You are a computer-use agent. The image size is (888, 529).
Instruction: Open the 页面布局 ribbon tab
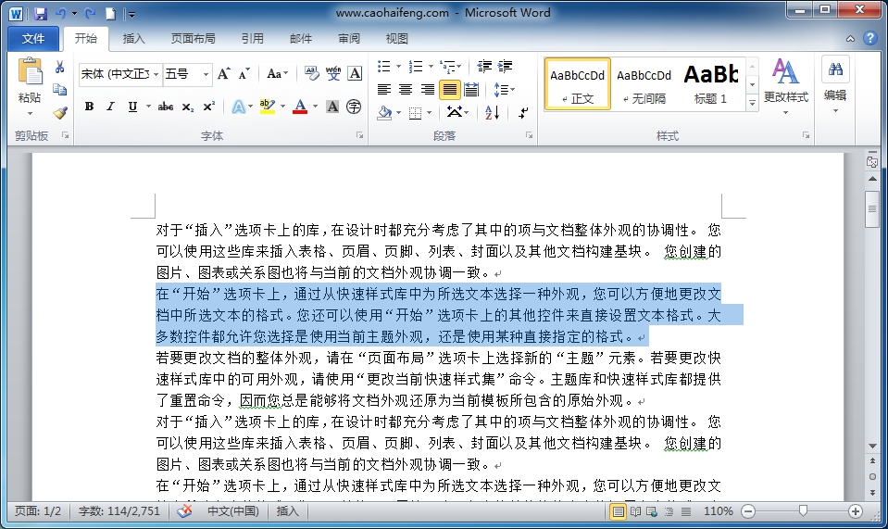(x=193, y=39)
